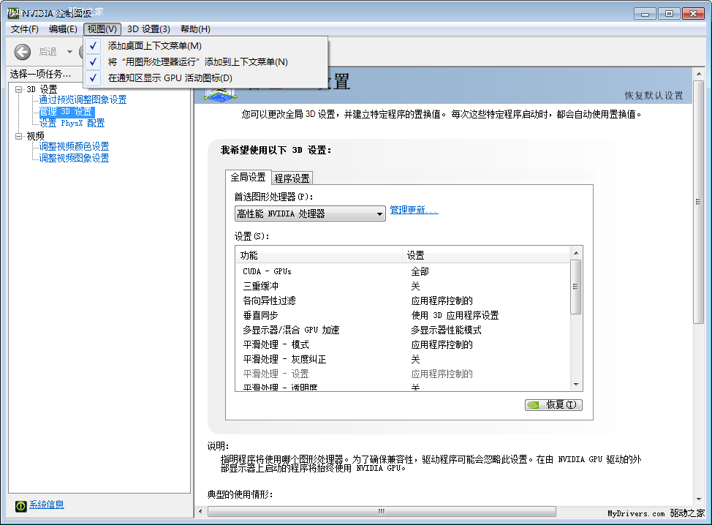
Task: Click the settings list scrollbar thumb
Action: coord(576,287)
